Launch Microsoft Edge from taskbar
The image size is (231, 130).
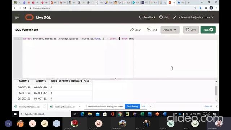point(83,114)
